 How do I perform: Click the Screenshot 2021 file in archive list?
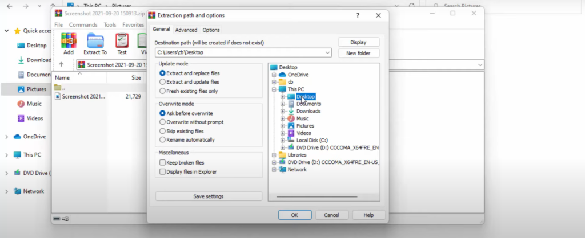tap(83, 97)
